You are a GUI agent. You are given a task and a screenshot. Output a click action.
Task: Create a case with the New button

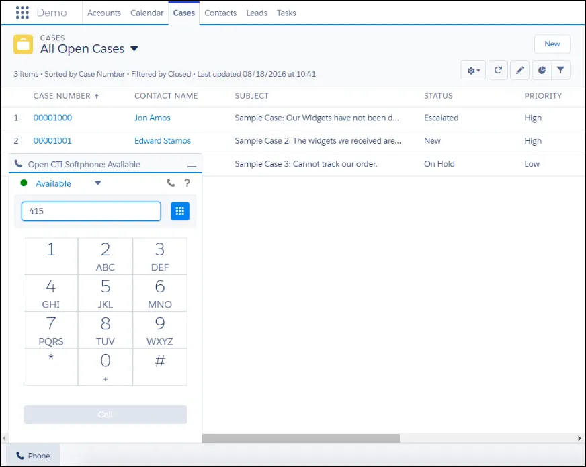click(x=552, y=44)
